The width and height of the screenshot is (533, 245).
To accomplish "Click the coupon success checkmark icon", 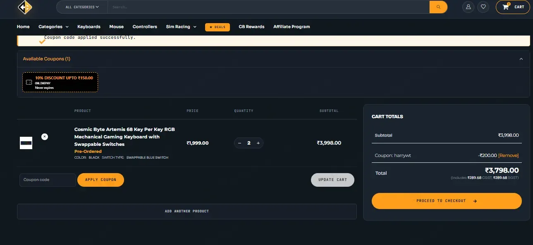I will point(42,41).
